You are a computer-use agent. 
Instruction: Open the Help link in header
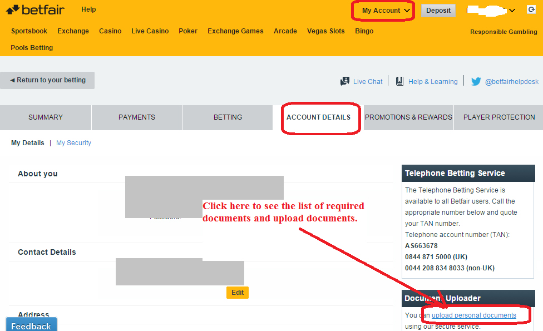pos(88,9)
